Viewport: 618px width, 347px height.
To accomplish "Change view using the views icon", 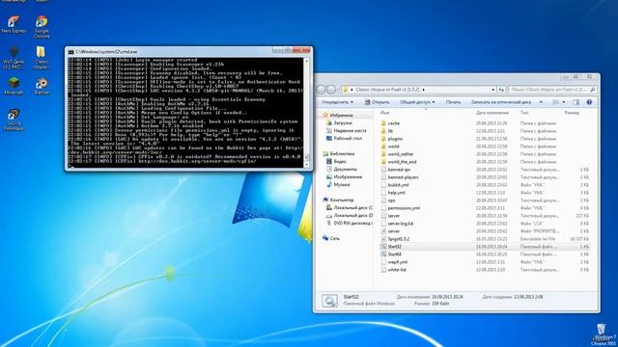I will point(555,102).
